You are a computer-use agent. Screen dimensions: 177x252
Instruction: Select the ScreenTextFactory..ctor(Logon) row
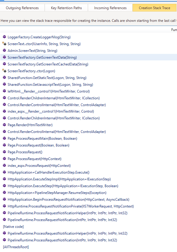pyautogui.click(x=88, y=71)
